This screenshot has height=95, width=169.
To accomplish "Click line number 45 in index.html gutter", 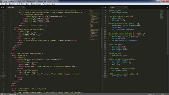I will 3,29.
